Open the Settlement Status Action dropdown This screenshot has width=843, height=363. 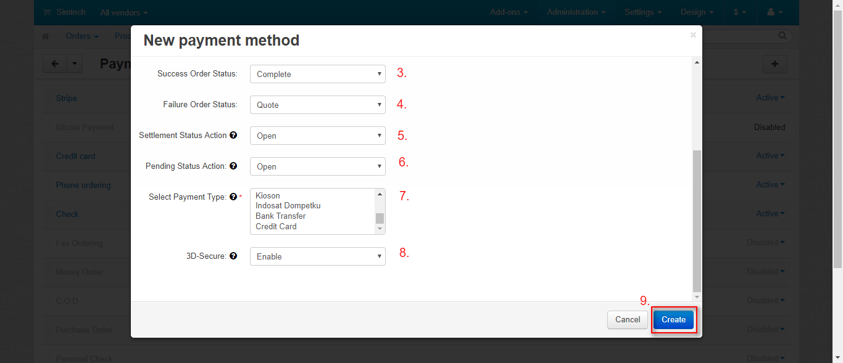(317, 136)
